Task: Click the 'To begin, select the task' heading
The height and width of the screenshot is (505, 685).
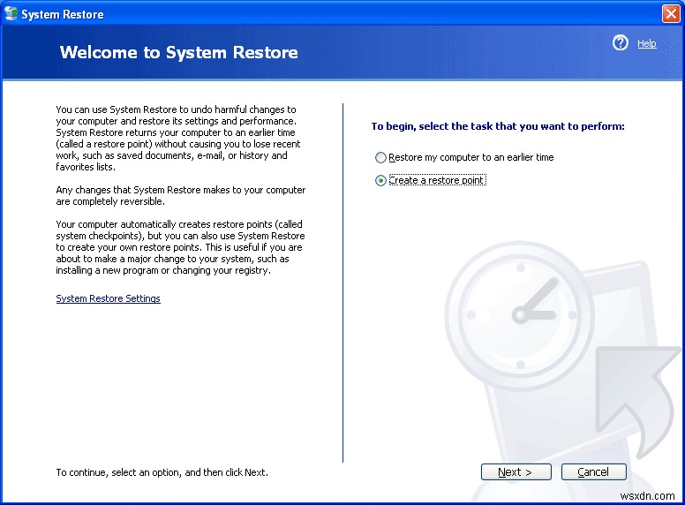Action: pos(498,126)
